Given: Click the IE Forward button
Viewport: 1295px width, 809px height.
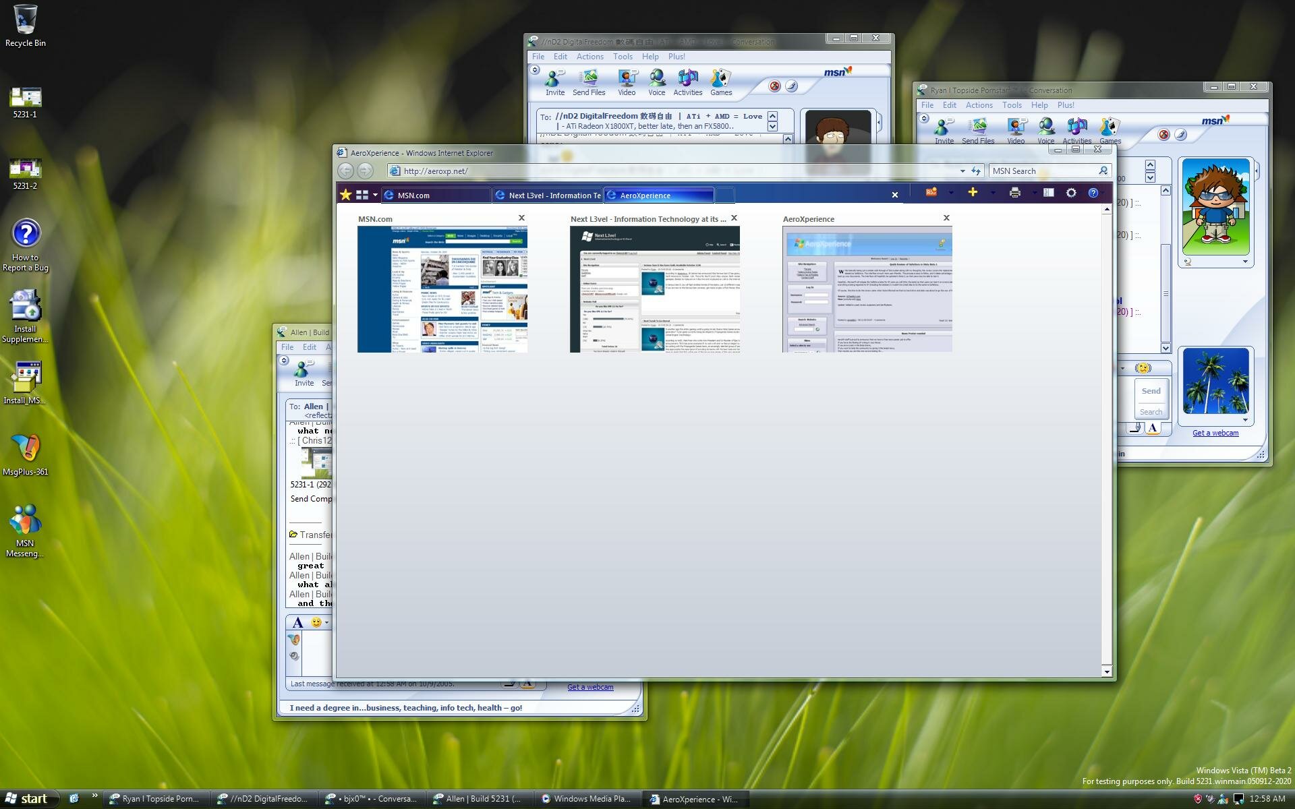Looking at the screenshot, I should [x=365, y=171].
